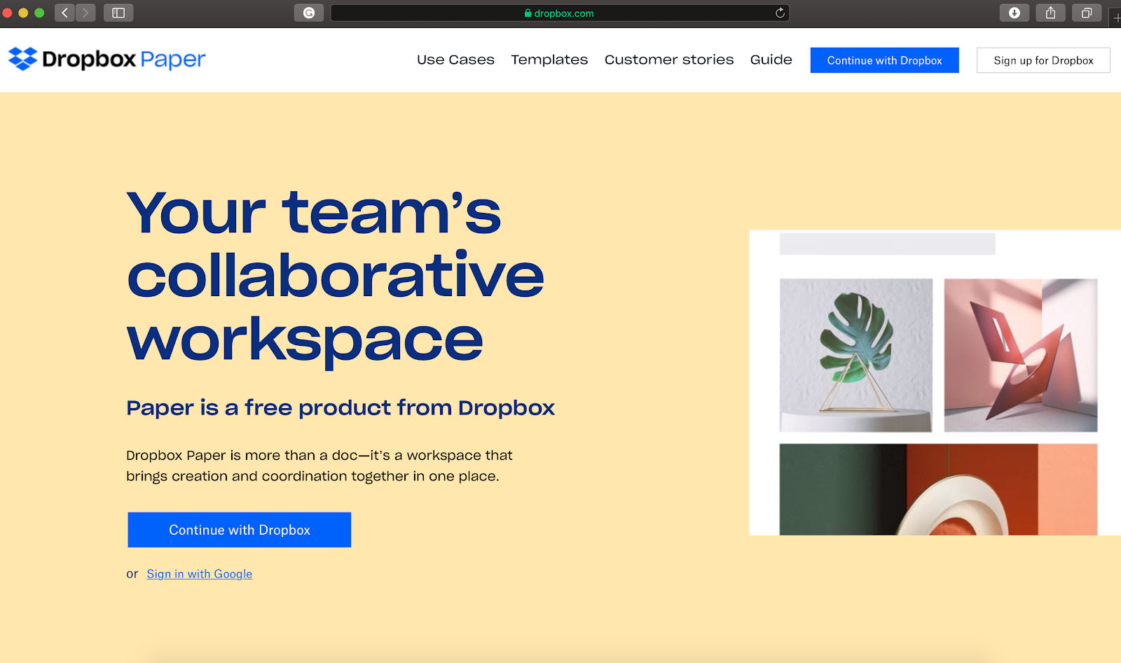Click the browser forward arrow
Screen dimensions: 1121x663
[85, 13]
